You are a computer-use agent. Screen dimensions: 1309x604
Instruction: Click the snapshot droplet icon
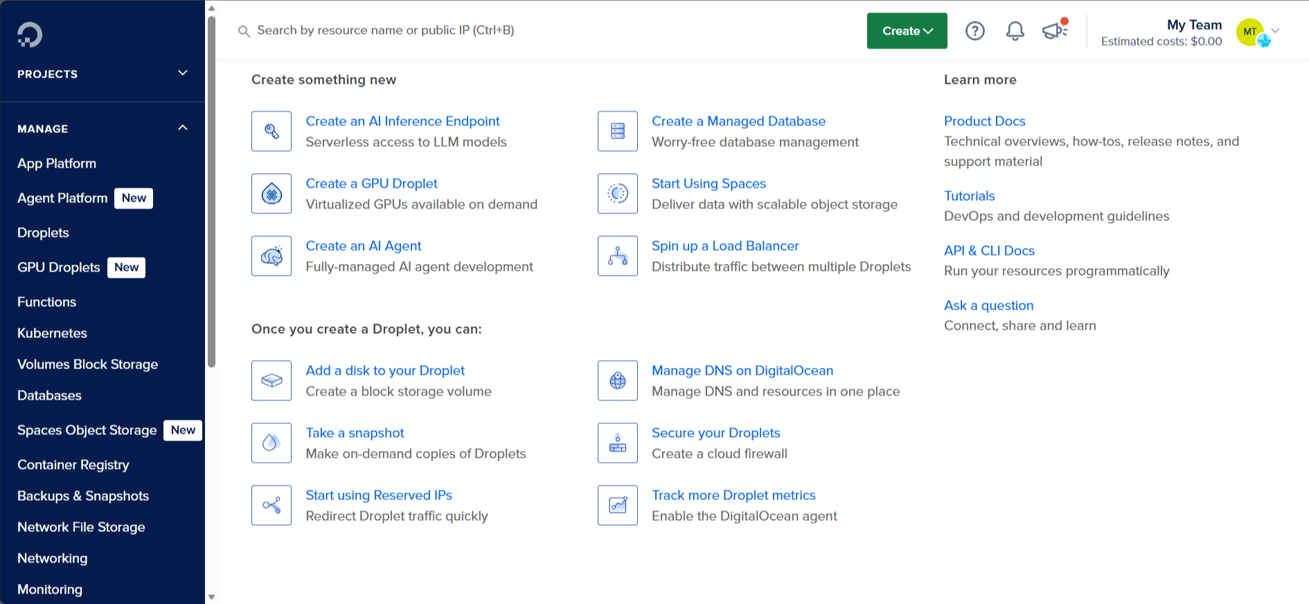pyautogui.click(x=271, y=443)
